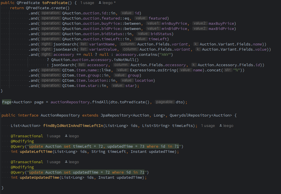Click the 'timeLefts' parameter name

pyautogui.click(x=182, y=126)
